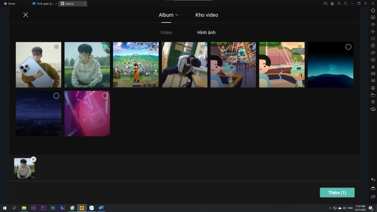Open the thumbnail of person holding phone
Screen dimensions: 377x212
pos(38,65)
